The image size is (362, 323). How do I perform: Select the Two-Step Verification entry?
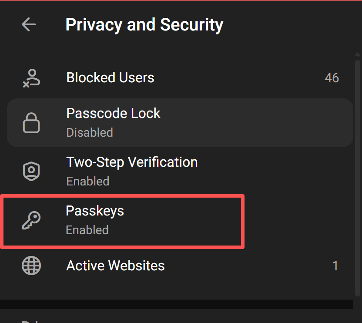[132, 162]
